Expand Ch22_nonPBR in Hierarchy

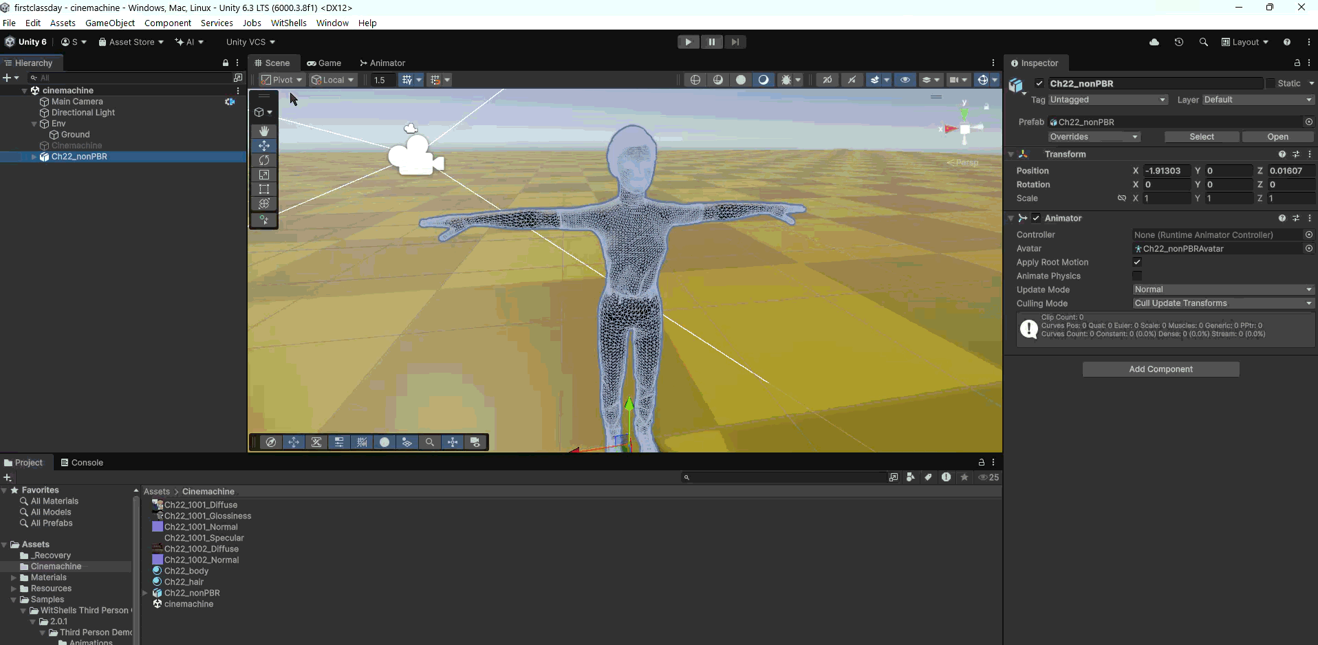point(34,157)
